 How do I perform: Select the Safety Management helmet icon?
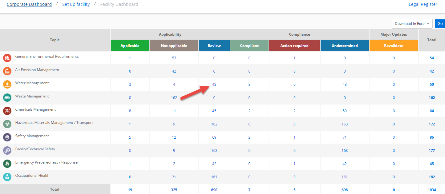(7, 137)
